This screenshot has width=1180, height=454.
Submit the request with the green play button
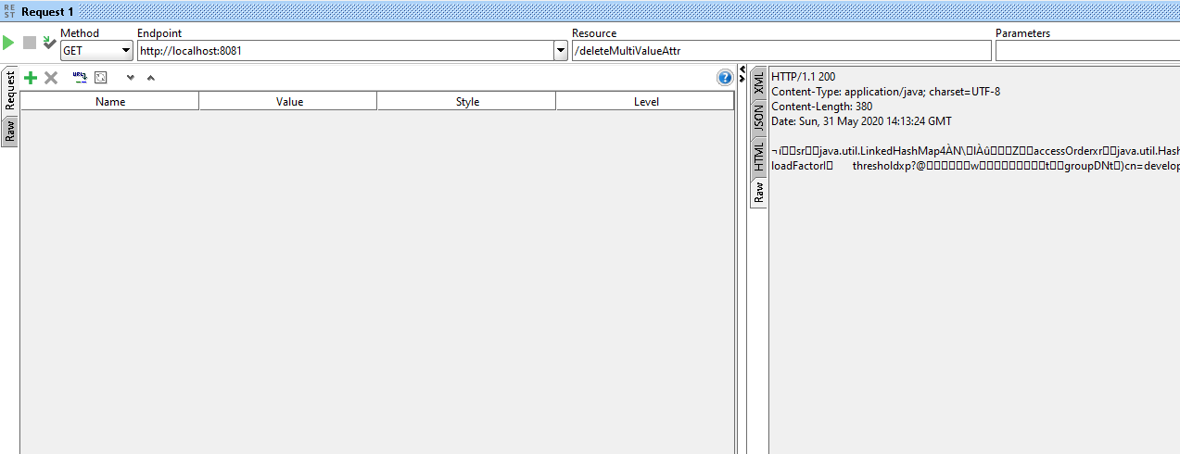8,43
